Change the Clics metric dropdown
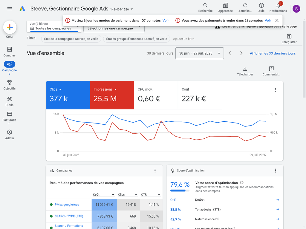Viewport: 306px width, 229px height. tap(56, 89)
